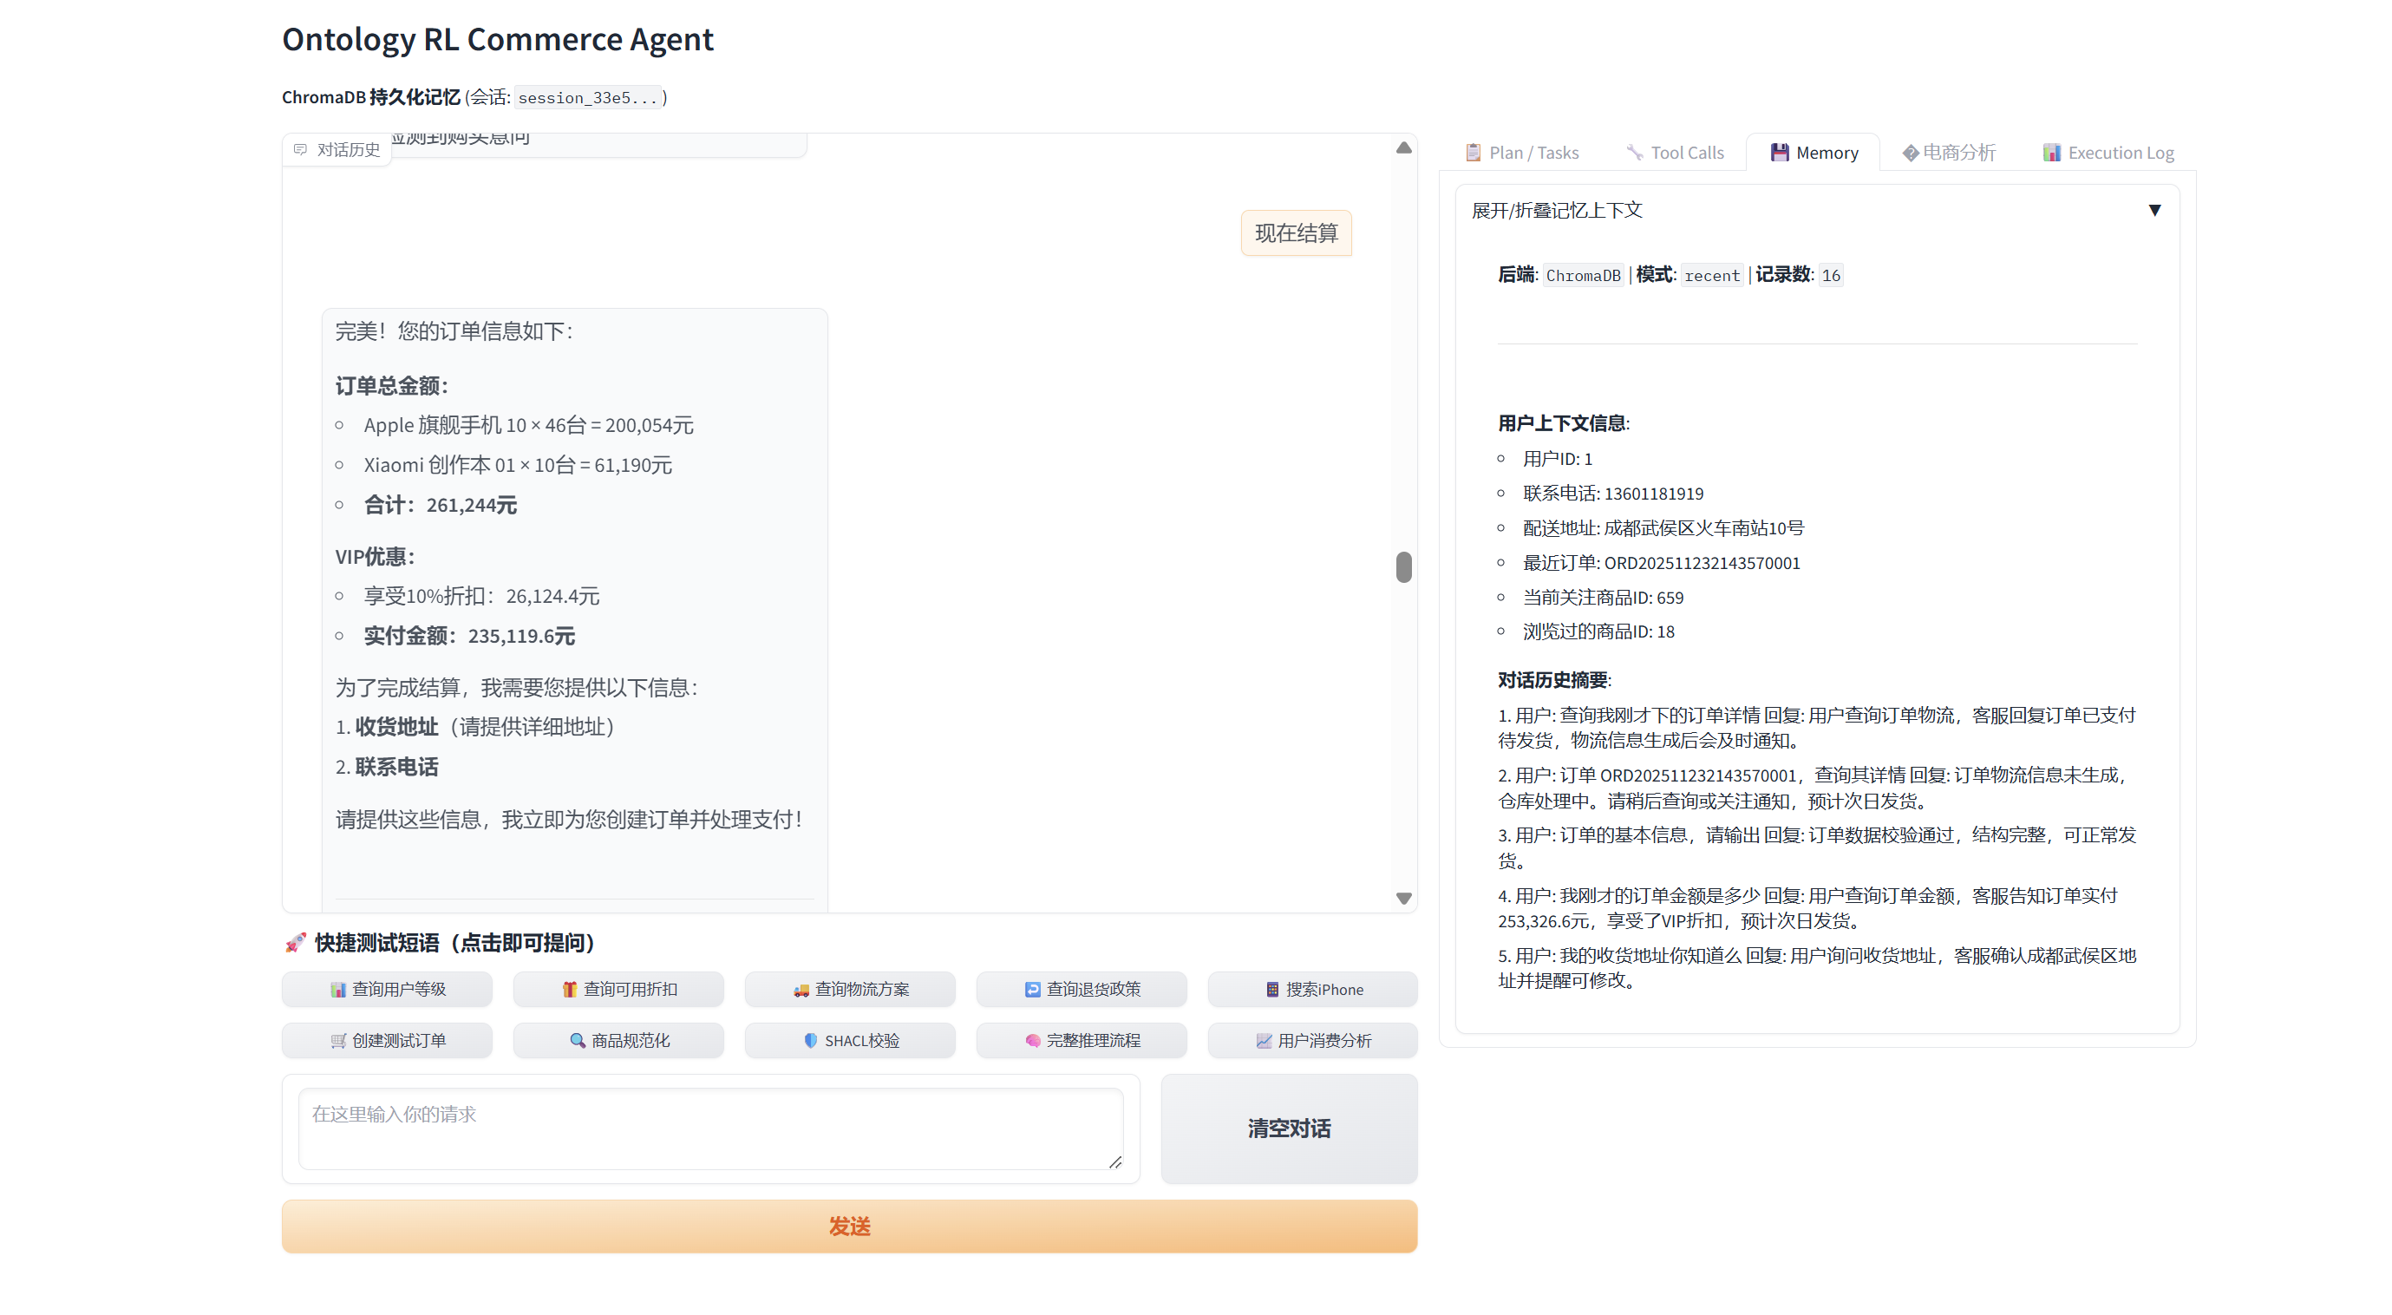The width and height of the screenshot is (2392, 1315).
Task: Click the gift icon on 查询可用折扣
Action: [x=569, y=990]
